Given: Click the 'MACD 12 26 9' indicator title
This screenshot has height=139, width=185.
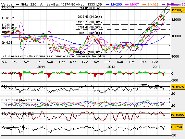Looking at the screenshot, I should [12, 73].
